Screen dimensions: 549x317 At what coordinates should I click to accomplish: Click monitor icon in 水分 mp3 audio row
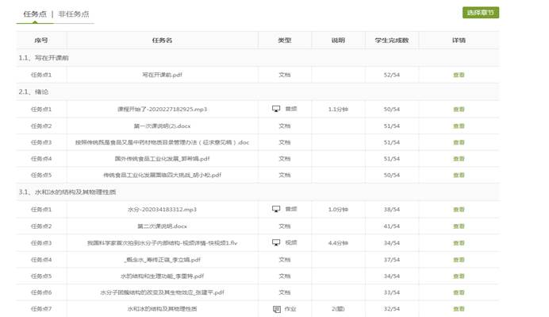pos(276,209)
